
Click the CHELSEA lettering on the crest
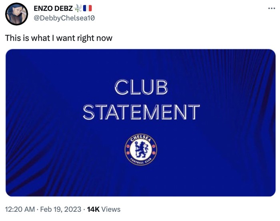[x=141, y=138]
